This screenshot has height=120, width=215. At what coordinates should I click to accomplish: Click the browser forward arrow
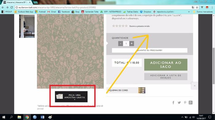[x=7, y=7]
